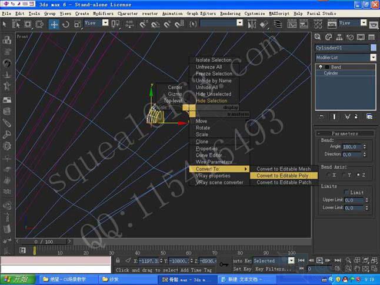This screenshot has height=285, width=380.
Task: Switch to the Utilities command panel
Action: (x=371, y=37)
